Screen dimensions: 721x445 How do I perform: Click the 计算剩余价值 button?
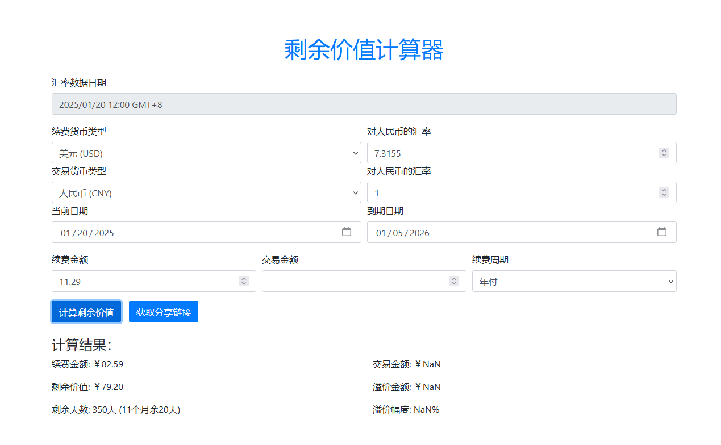(86, 312)
